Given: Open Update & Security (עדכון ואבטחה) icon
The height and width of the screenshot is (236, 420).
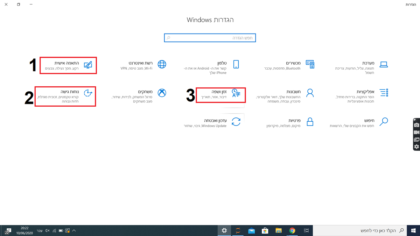Looking at the screenshot, I should pyautogui.click(x=236, y=122).
